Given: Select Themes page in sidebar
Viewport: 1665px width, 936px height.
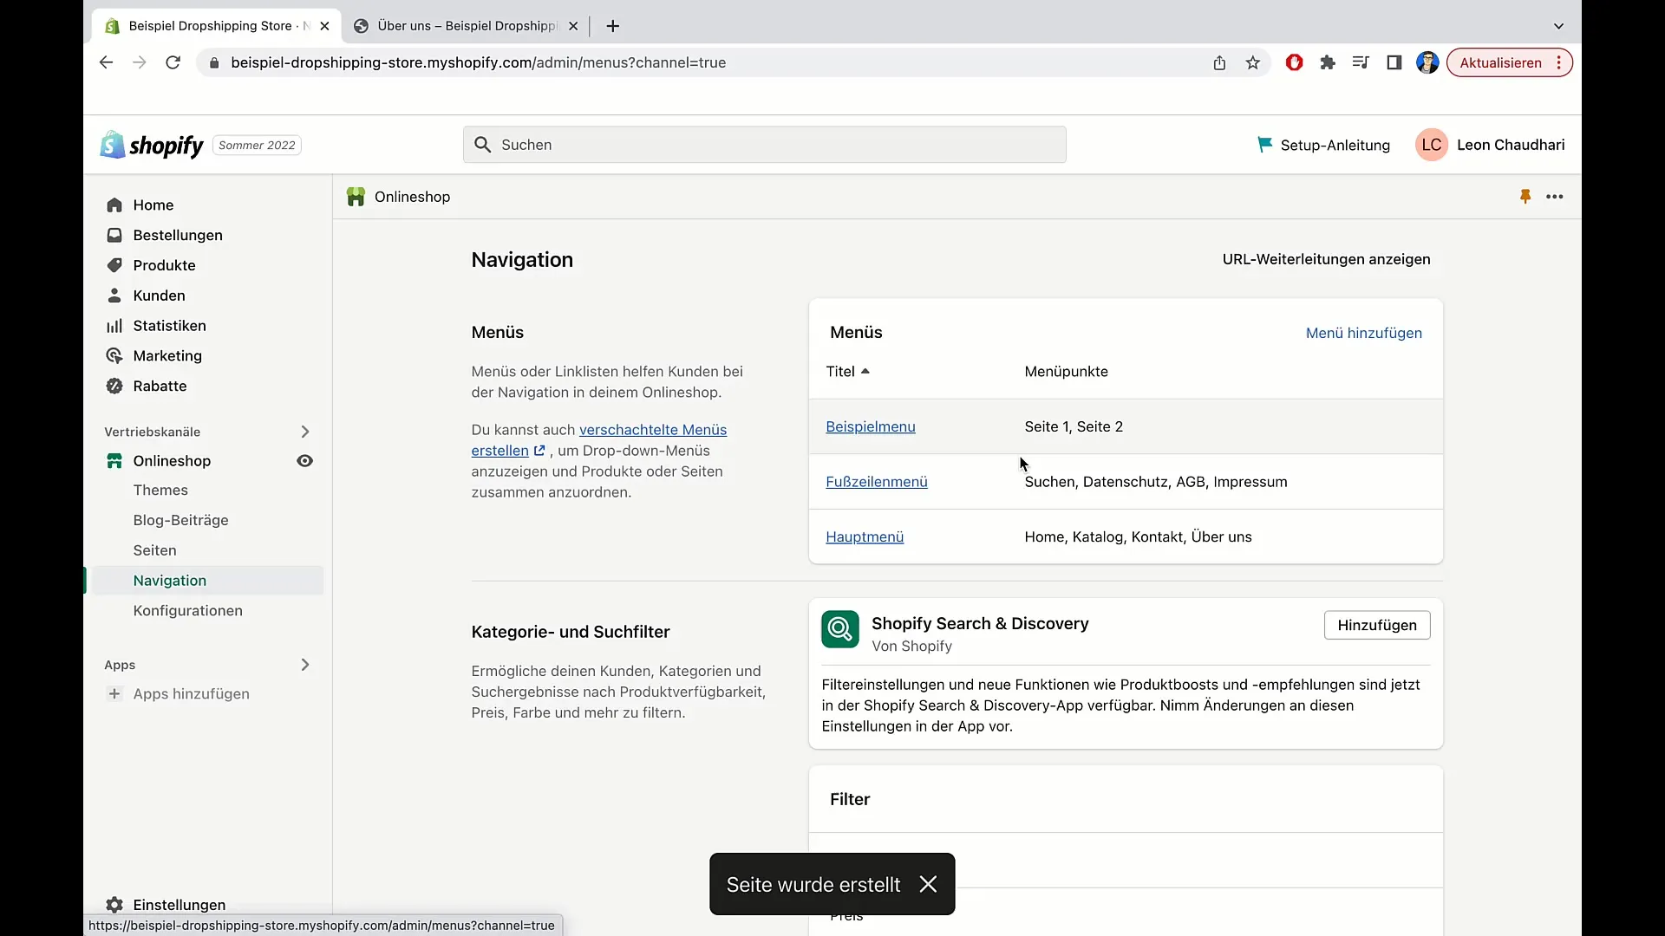Looking at the screenshot, I should (x=160, y=489).
